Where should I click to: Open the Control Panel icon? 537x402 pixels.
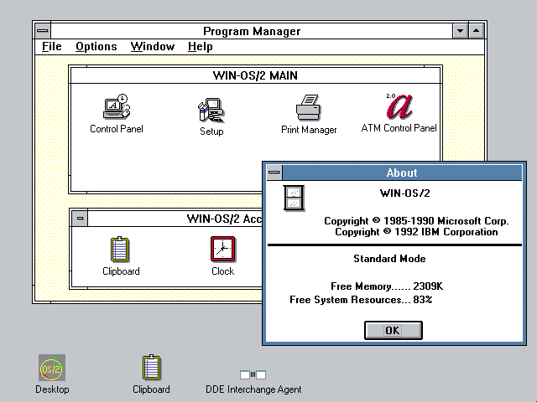click(117, 106)
